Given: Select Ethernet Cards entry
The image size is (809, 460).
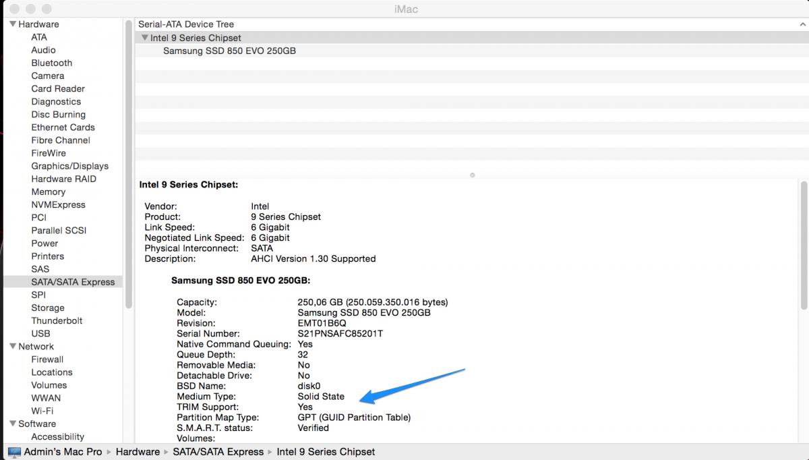Looking at the screenshot, I should click(63, 127).
